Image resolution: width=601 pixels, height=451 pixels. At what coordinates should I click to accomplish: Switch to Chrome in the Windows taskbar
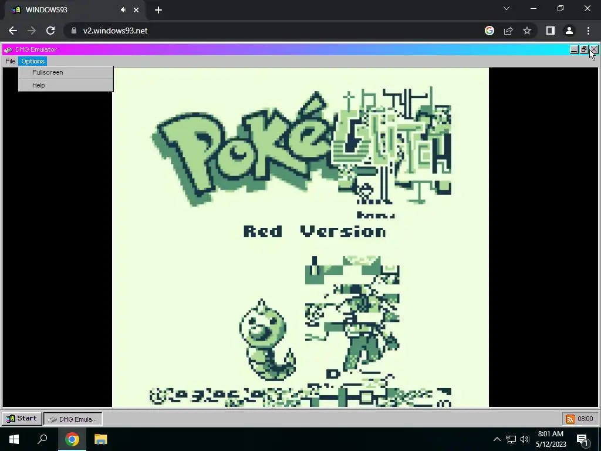point(72,439)
